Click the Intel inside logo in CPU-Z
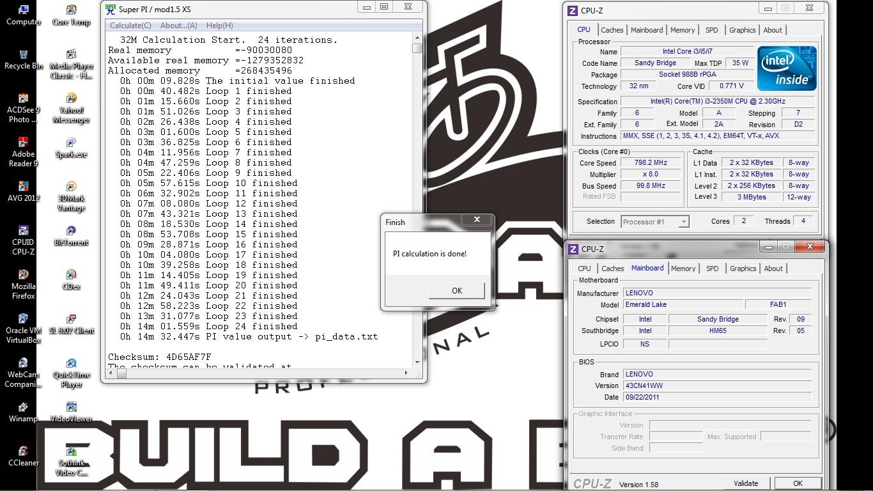 787,68
